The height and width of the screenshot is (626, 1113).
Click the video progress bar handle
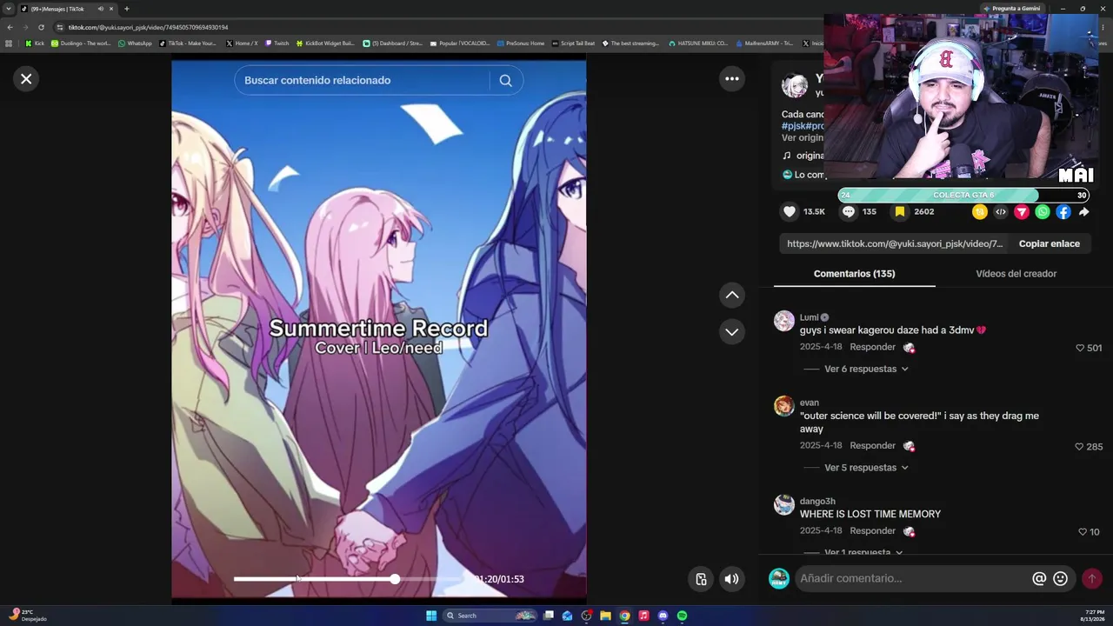pos(395,579)
